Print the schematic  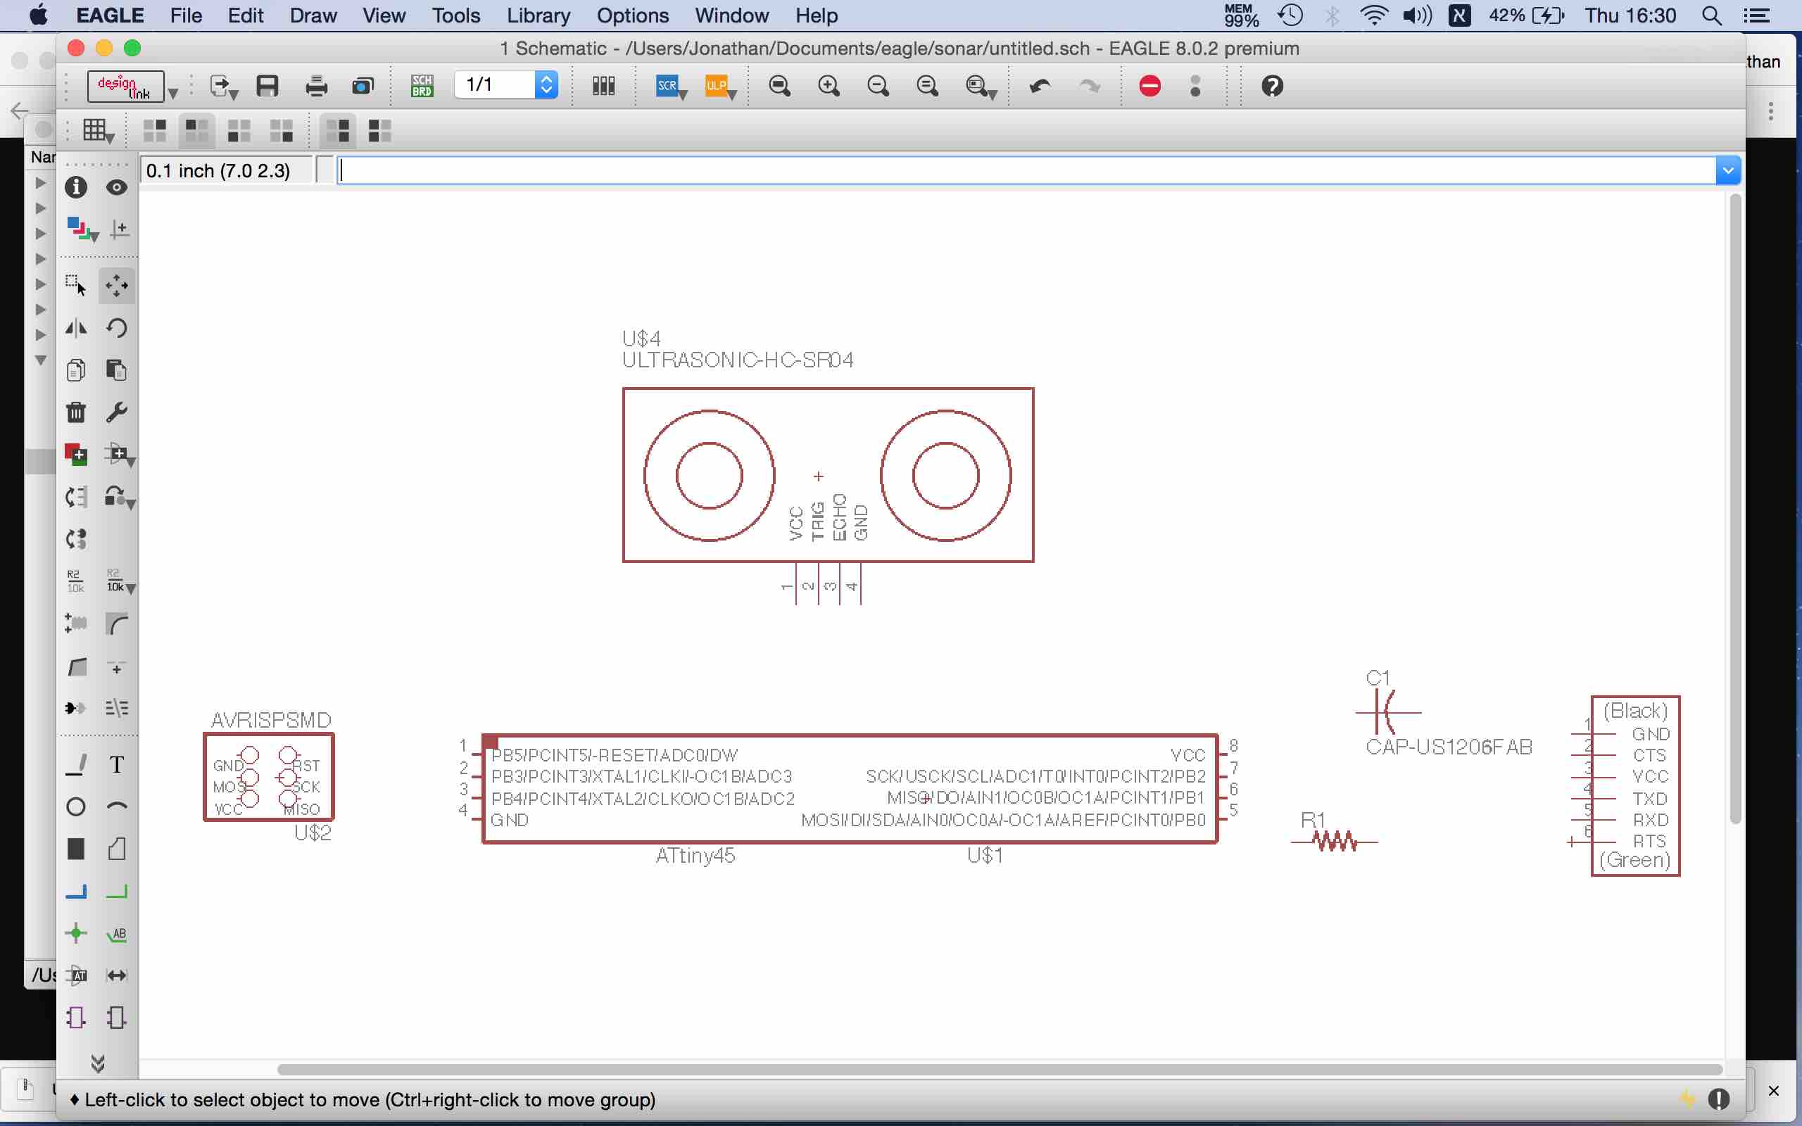[317, 86]
